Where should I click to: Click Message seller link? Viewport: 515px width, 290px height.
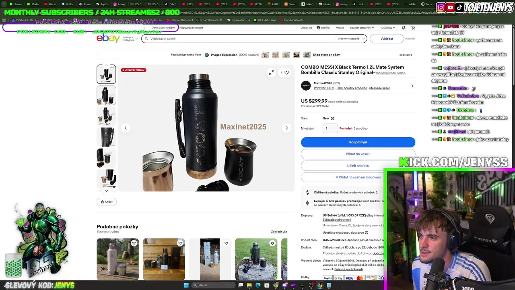coord(379,88)
